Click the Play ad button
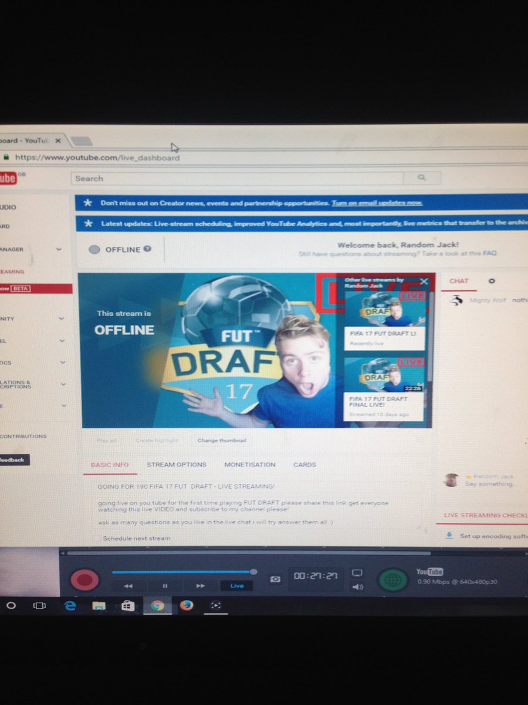 pos(107,440)
